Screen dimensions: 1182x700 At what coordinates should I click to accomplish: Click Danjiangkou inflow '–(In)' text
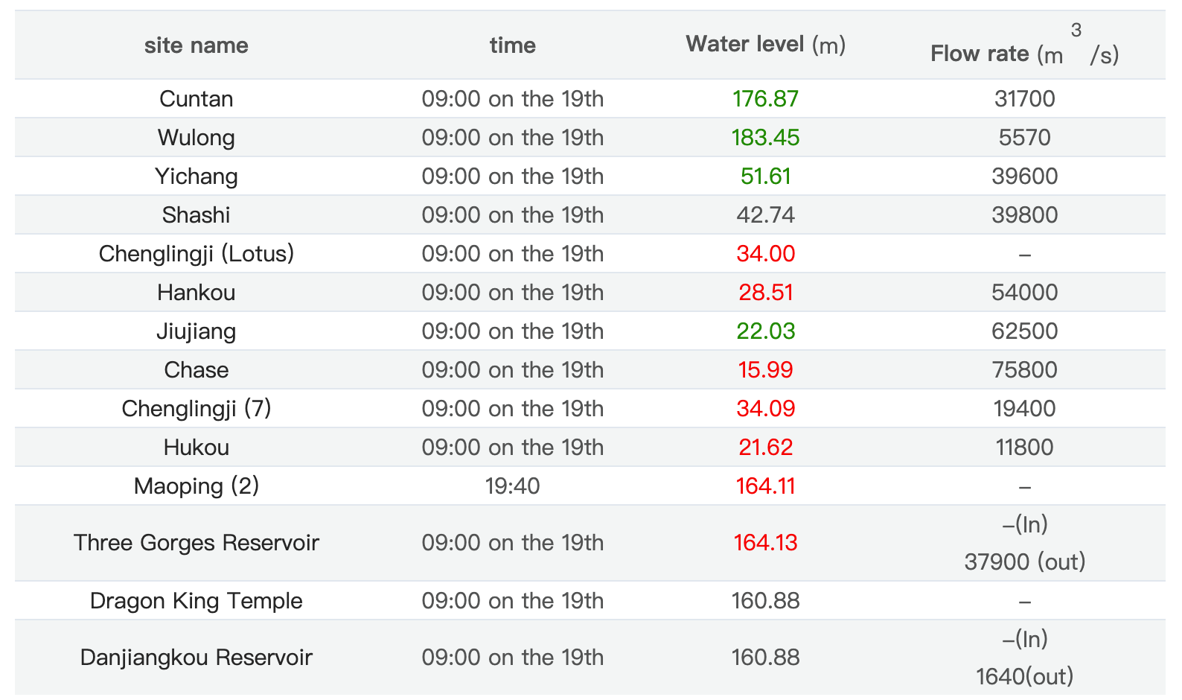tap(1025, 639)
